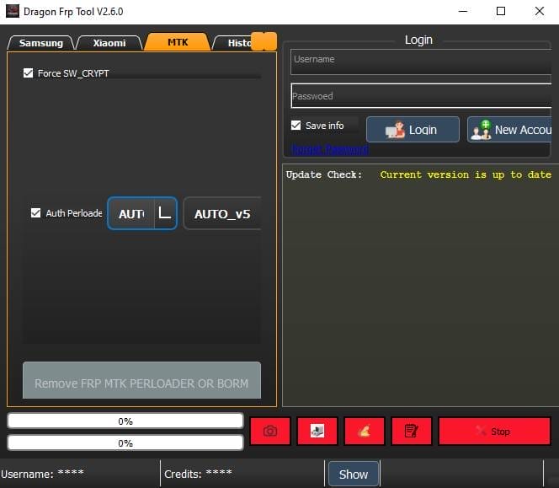Viewport: 559px width, 488px height.
Task: Focus the Username input field
Action: click(x=421, y=62)
